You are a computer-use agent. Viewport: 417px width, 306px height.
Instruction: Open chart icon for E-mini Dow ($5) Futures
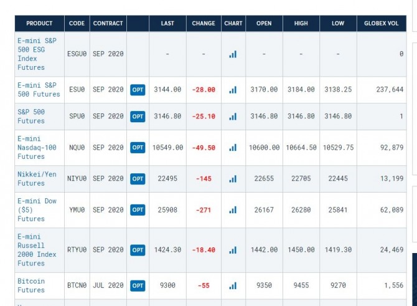(233, 210)
